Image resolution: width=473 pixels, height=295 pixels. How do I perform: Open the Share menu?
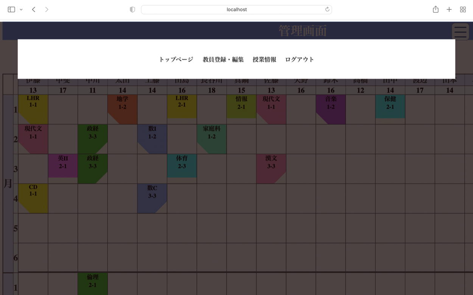coord(436,9)
